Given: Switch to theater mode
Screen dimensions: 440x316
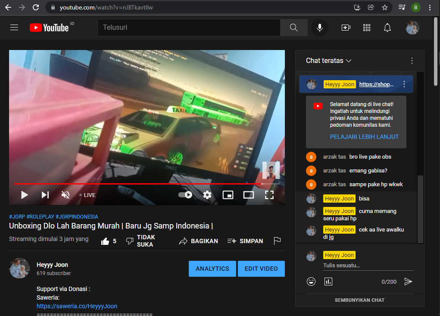Looking at the screenshot, I should tap(249, 195).
